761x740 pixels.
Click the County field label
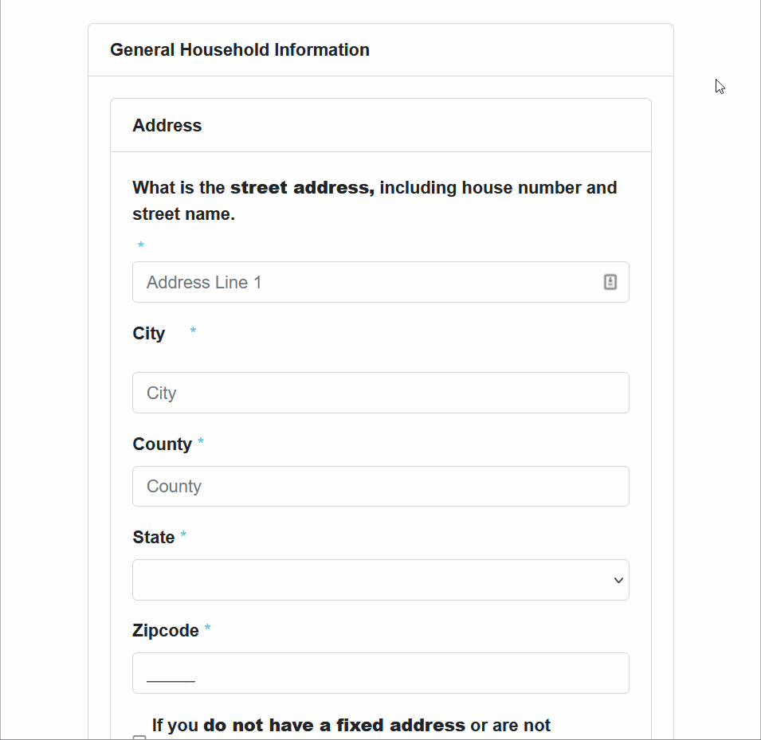tap(162, 444)
